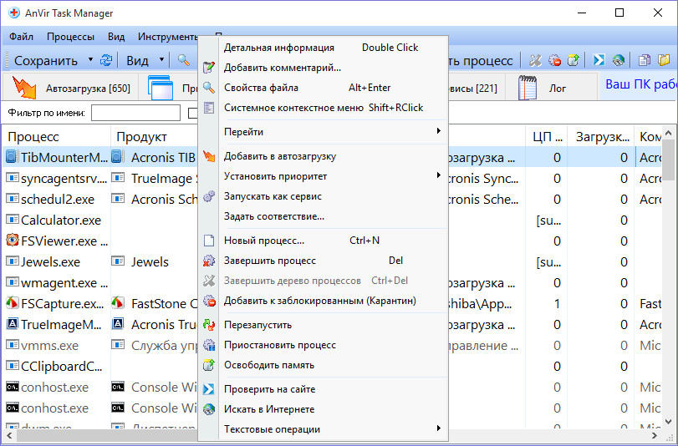This screenshot has width=678, height=446.
Task: Click the Ваш ПК раб... blue link
Action: click(x=641, y=84)
